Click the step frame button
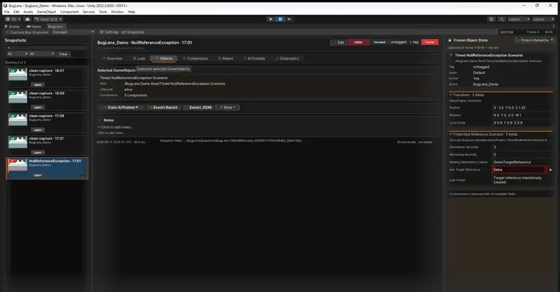This screenshot has height=292, width=560. click(289, 19)
